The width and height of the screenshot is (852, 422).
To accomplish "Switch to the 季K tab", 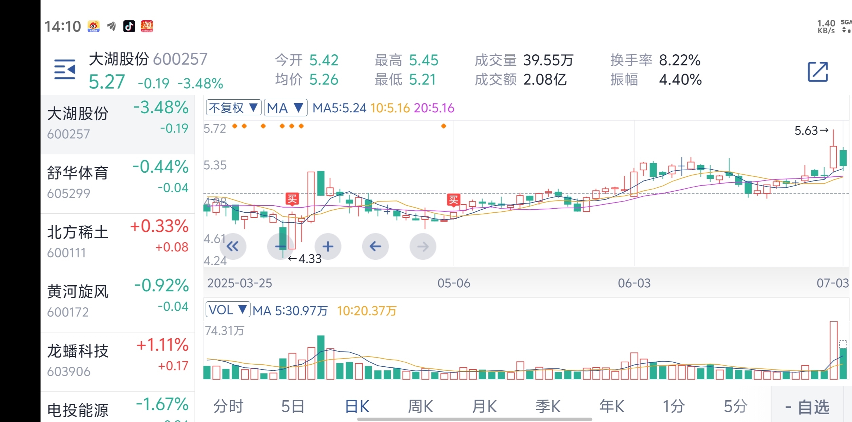I will pos(548,406).
